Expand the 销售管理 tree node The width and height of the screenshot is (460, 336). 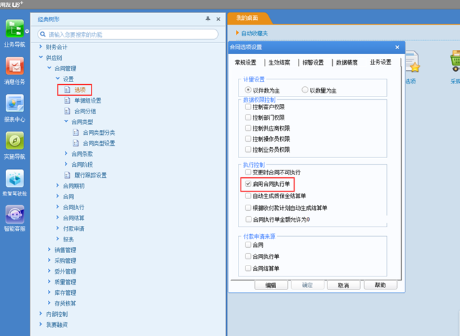[49, 249]
